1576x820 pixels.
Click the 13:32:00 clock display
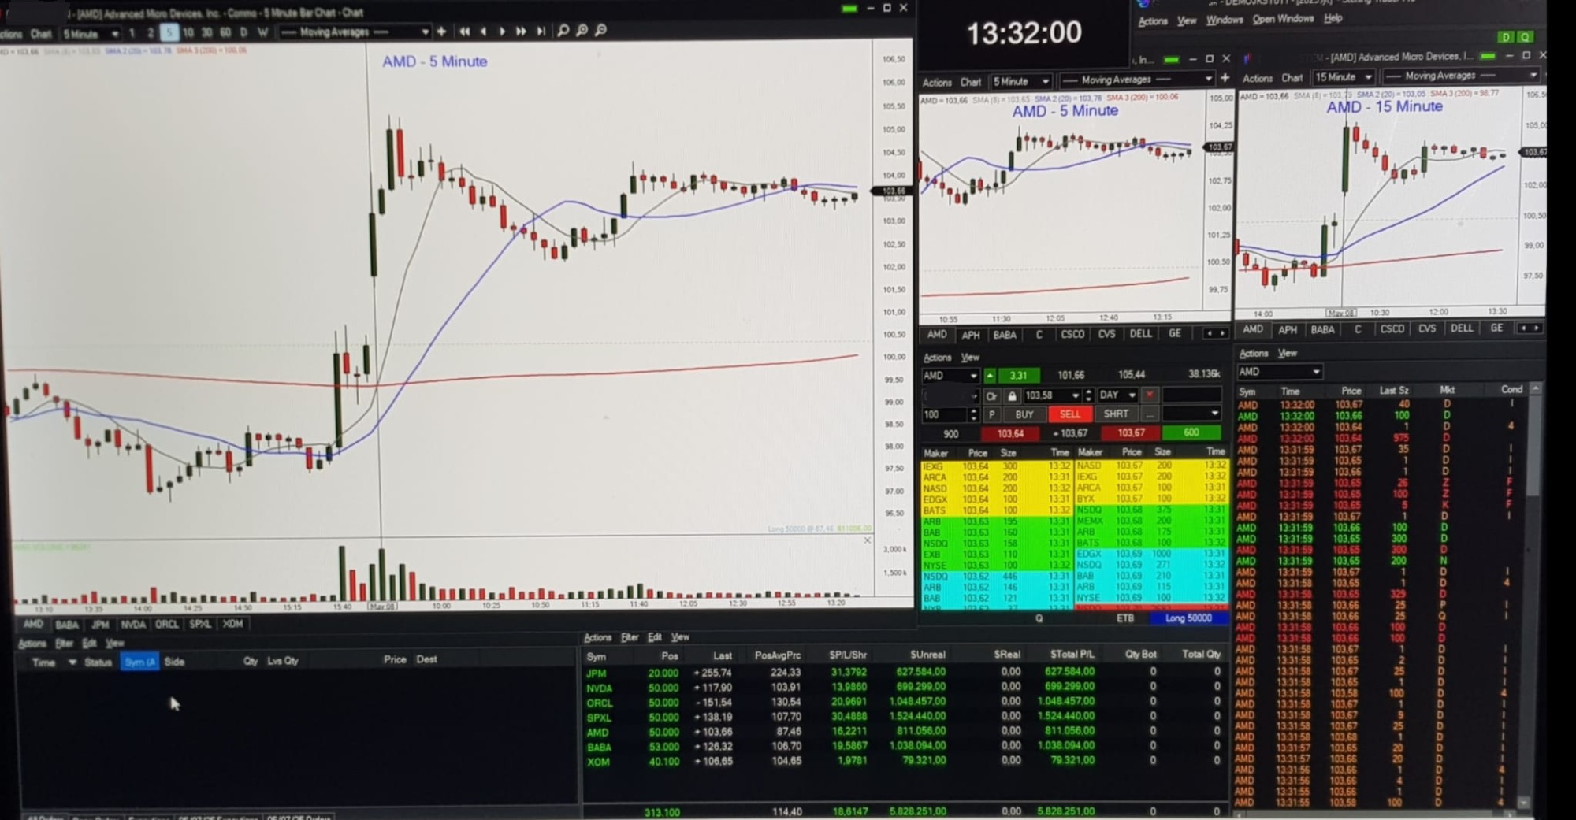[x=1024, y=33]
